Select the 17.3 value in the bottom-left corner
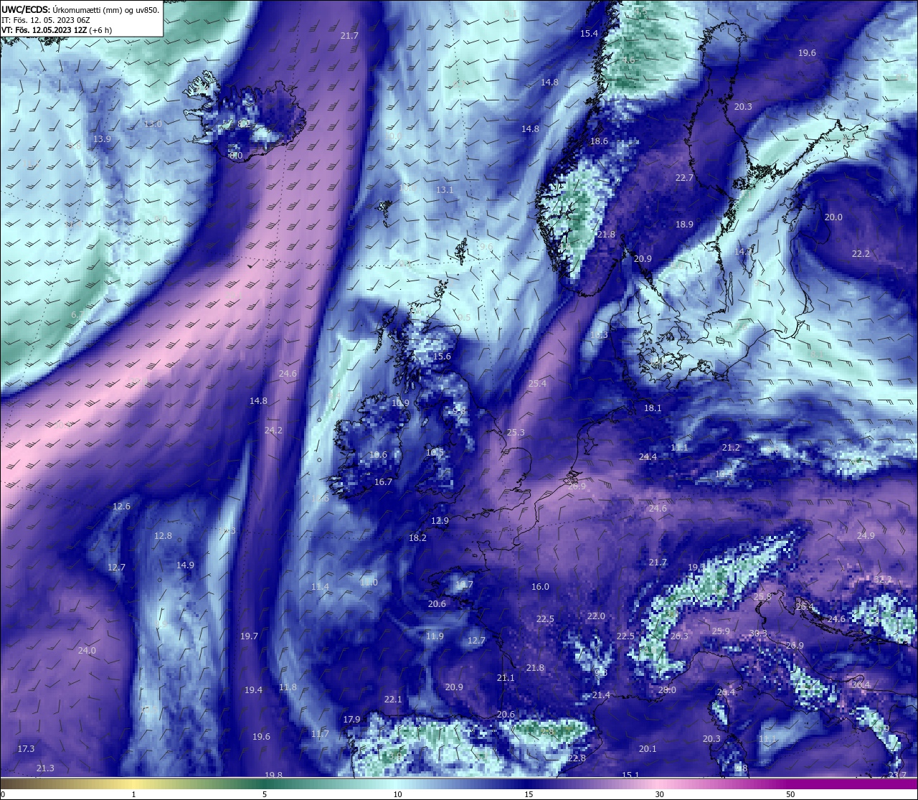 coord(26,749)
